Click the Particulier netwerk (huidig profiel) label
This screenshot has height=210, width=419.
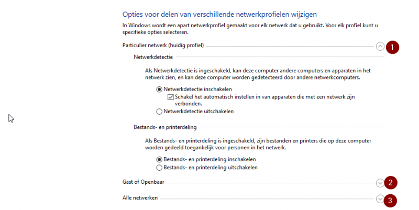click(163, 46)
